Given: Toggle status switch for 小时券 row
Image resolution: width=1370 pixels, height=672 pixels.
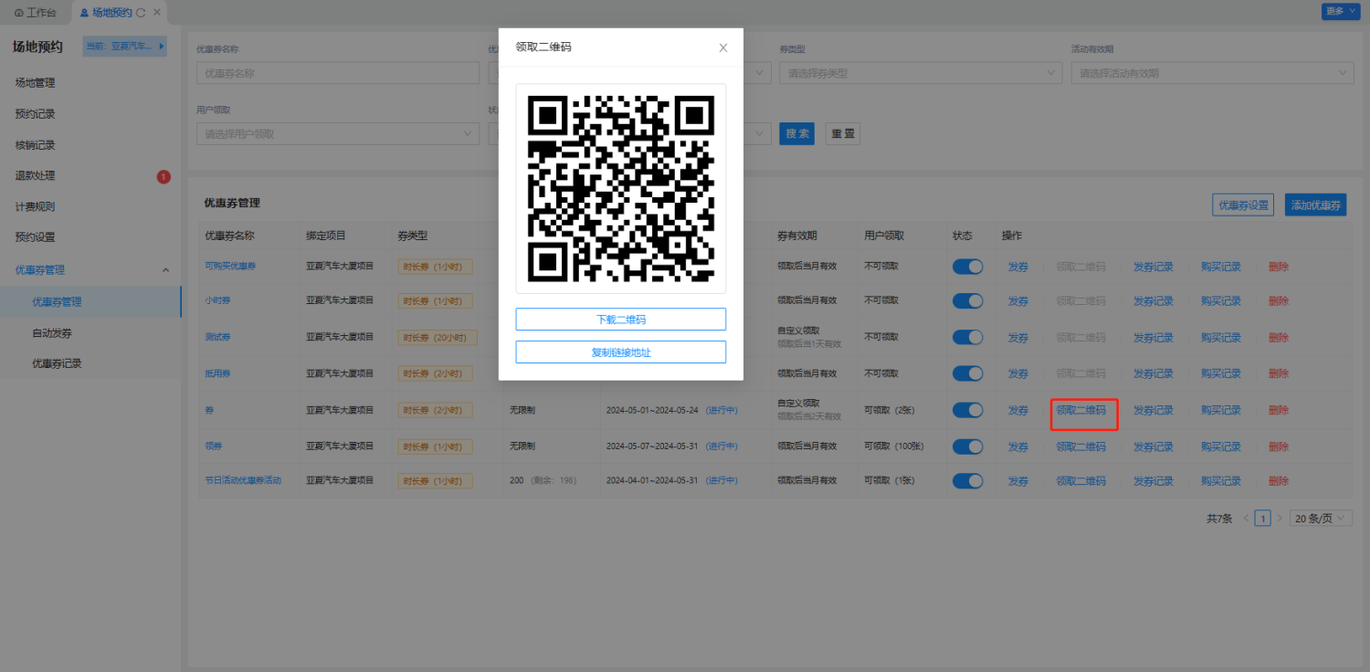Looking at the screenshot, I should pos(967,300).
